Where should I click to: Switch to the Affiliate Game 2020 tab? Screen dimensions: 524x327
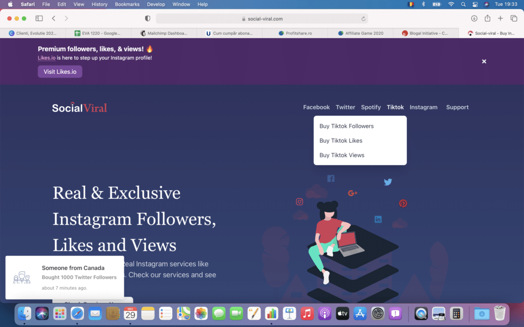click(x=360, y=33)
